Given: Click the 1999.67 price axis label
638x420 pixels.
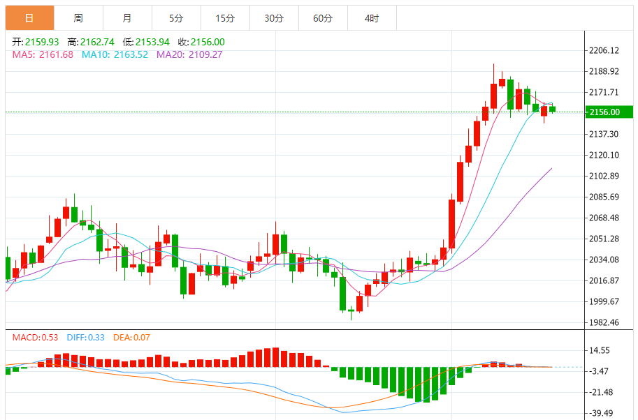Looking at the screenshot, I should (604, 301).
